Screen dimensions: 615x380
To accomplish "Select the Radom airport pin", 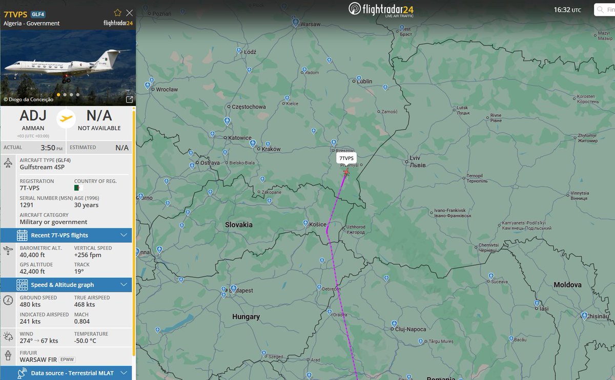I will (305, 70).
